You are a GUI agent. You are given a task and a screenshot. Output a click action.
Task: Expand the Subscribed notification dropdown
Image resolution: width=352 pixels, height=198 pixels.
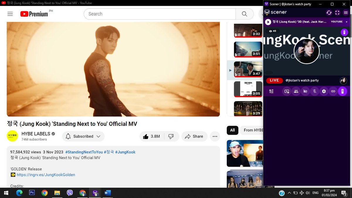pyautogui.click(x=83, y=136)
